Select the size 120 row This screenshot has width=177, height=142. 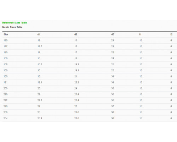[90, 40]
